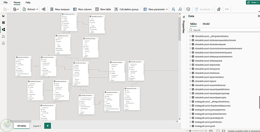The image size is (260, 132).
Task: Open the Help ribbon tab
Action: click(x=28, y=2)
